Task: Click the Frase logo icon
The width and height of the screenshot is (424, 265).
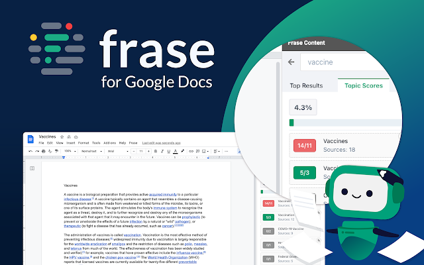Action: pyautogui.click(x=56, y=48)
